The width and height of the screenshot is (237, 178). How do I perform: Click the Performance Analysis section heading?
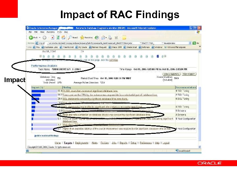(44, 66)
